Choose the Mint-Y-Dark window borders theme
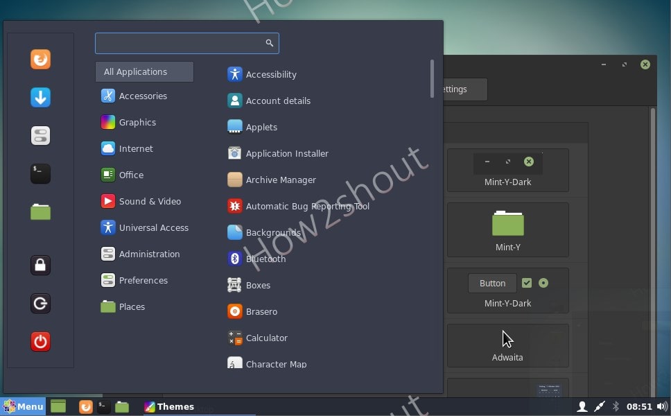 tap(508, 171)
